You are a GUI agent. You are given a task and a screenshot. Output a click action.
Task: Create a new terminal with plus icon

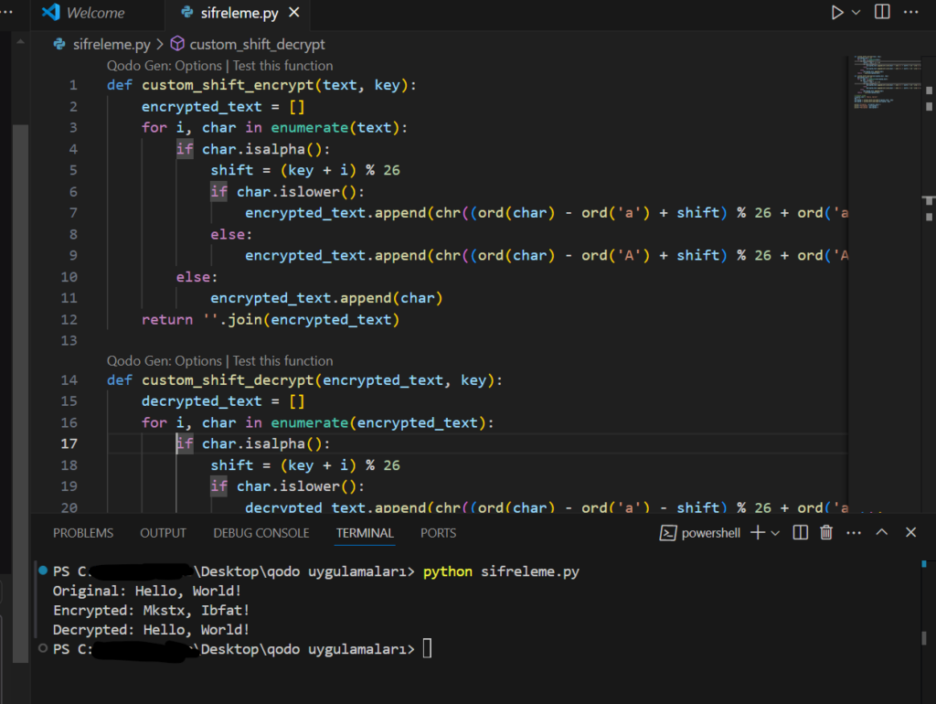click(x=758, y=532)
